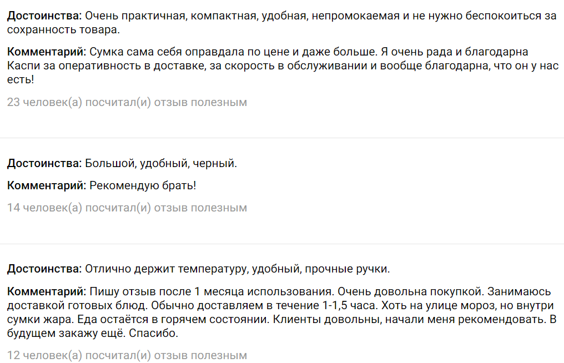Click "Комментарий:" label before "Рекомендую брать!"
The image size is (564, 363).
point(47,185)
